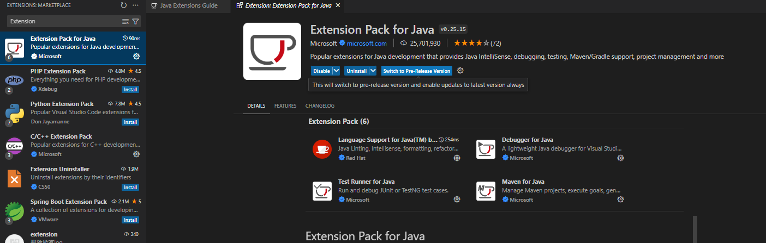Install Extension Uninstaller
This screenshot has height=243, width=766.
pos(130,187)
